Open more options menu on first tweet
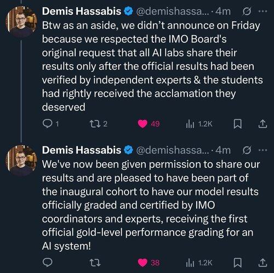 coord(263,12)
